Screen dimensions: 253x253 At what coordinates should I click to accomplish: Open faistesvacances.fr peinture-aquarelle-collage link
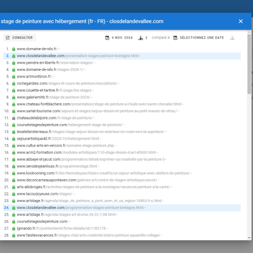89,235
